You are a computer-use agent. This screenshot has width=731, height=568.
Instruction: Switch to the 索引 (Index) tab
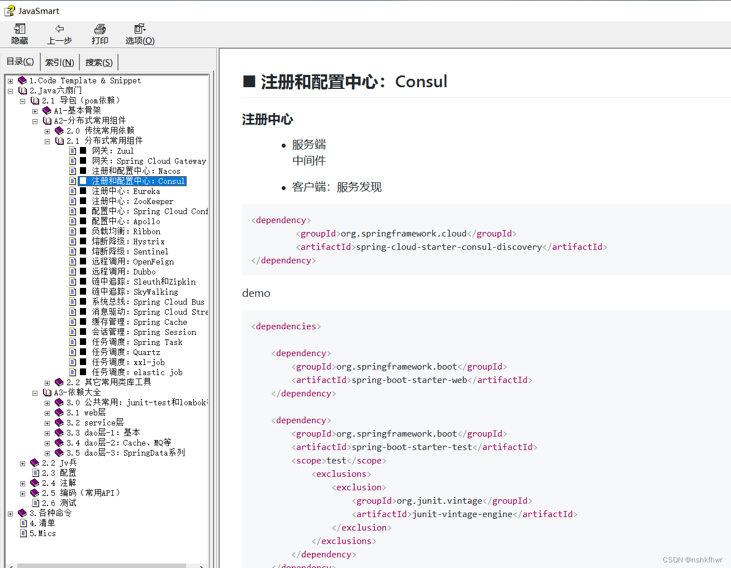60,62
